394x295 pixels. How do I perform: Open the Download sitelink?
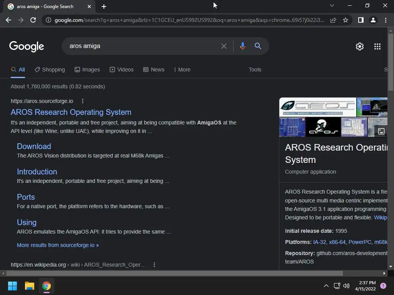point(34,146)
